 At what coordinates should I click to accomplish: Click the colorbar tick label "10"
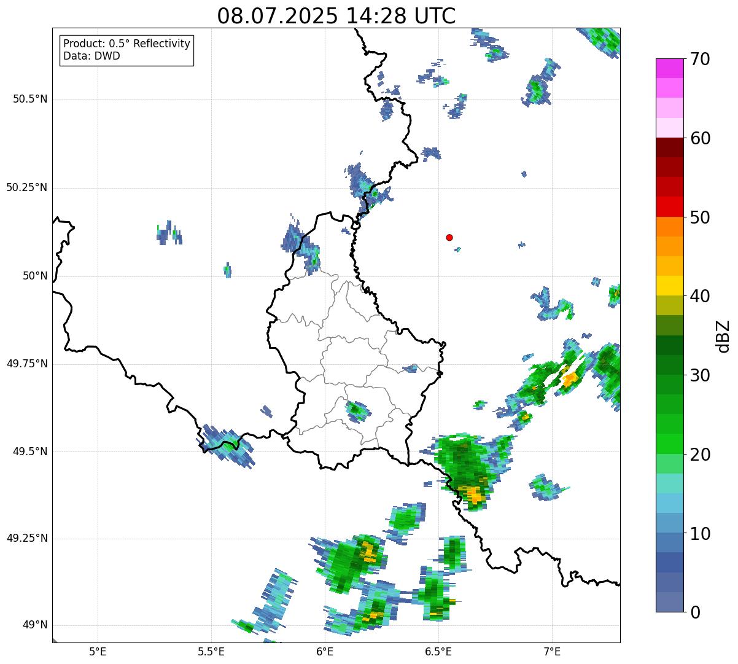(x=700, y=534)
